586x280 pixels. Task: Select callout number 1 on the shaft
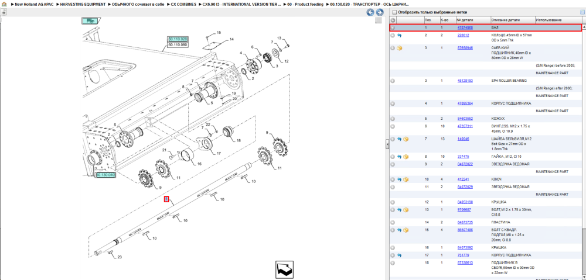pyautogui.click(x=166, y=199)
